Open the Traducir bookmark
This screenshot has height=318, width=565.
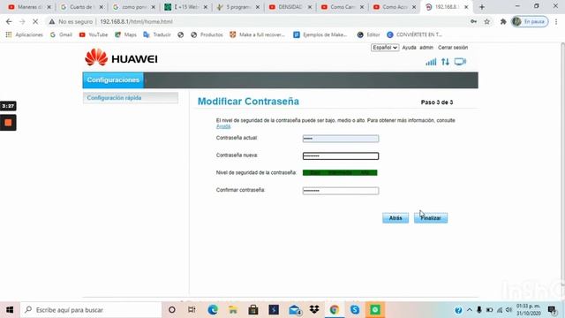coord(157,34)
